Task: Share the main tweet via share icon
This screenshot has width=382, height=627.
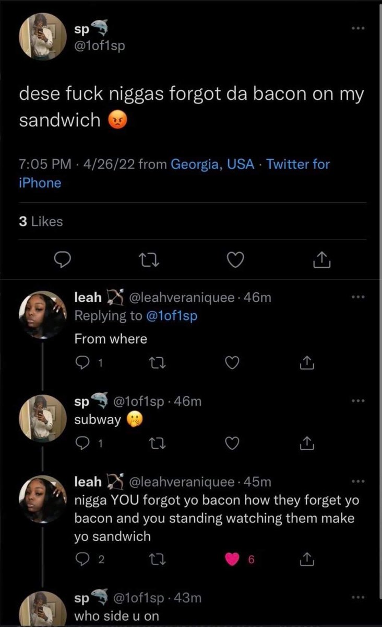Action: point(321,260)
